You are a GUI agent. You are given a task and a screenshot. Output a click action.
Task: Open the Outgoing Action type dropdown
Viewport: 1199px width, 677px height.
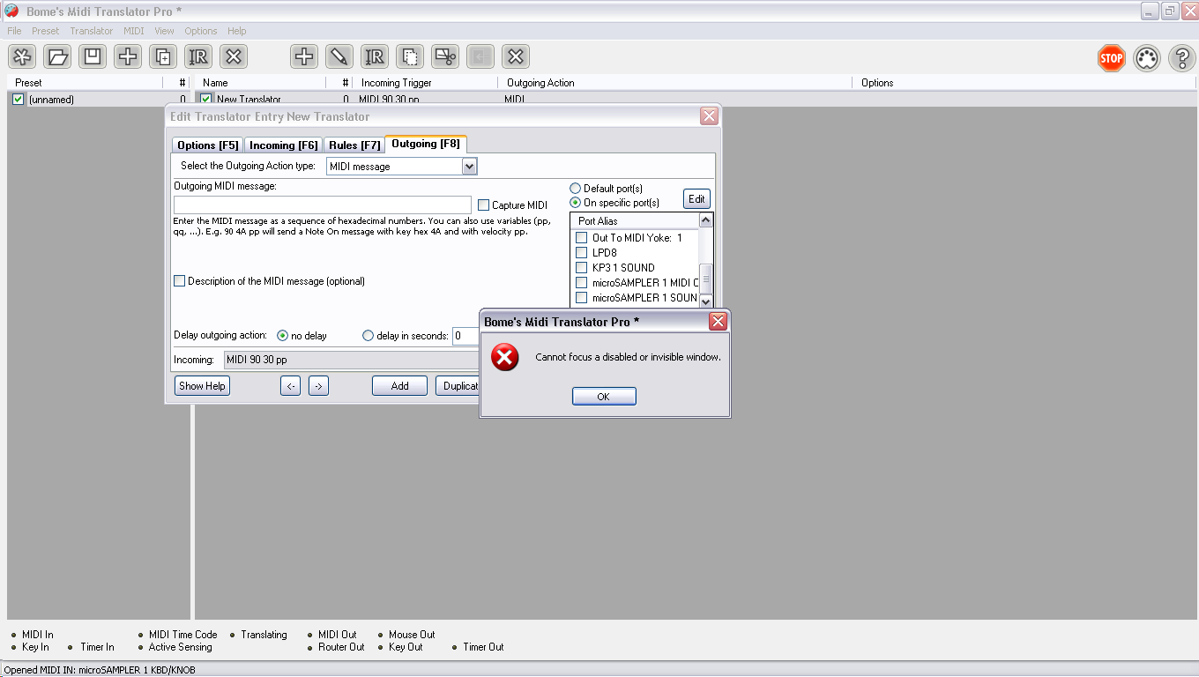tap(469, 166)
